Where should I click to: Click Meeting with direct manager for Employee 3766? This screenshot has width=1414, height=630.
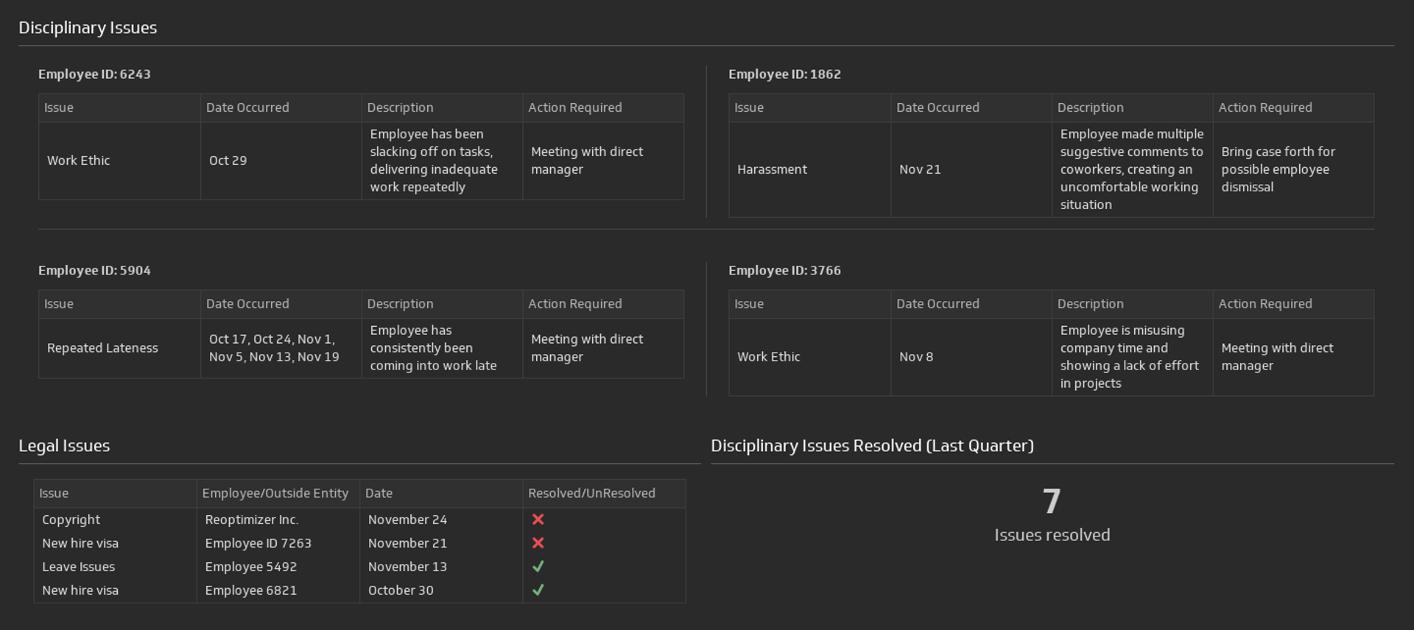tap(1293, 357)
